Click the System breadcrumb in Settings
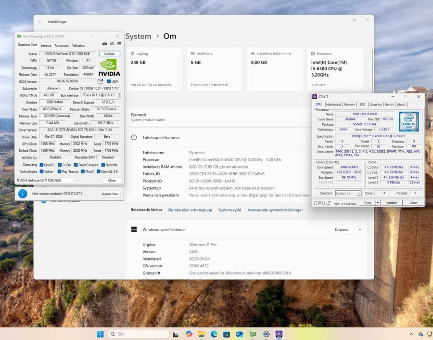The image size is (433, 340). pyautogui.click(x=139, y=36)
